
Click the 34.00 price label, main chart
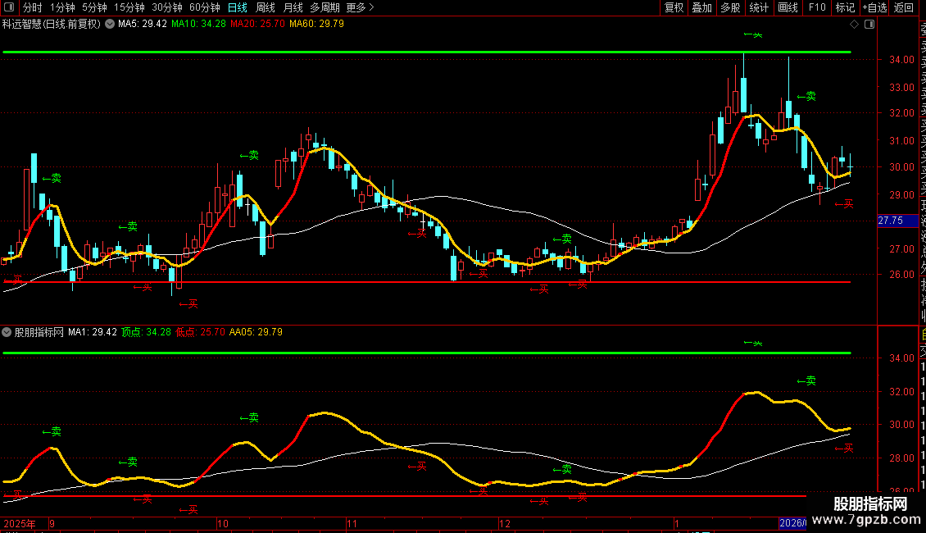pyautogui.click(x=901, y=60)
